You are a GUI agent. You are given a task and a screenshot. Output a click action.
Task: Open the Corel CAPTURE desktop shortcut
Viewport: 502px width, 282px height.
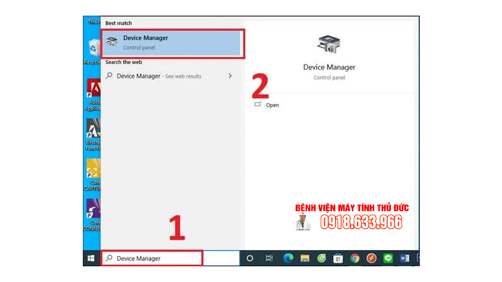pyautogui.click(x=92, y=175)
